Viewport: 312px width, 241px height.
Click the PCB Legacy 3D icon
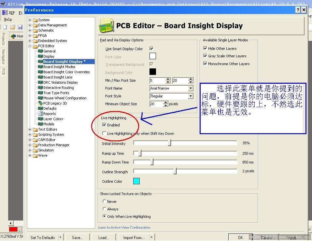[x=40, y=103]
